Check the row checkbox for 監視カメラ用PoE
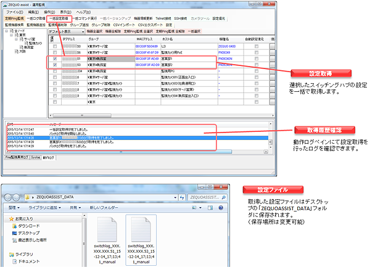Image resolution: width=370 pixels, height=267 pixels. pos(55,52)
